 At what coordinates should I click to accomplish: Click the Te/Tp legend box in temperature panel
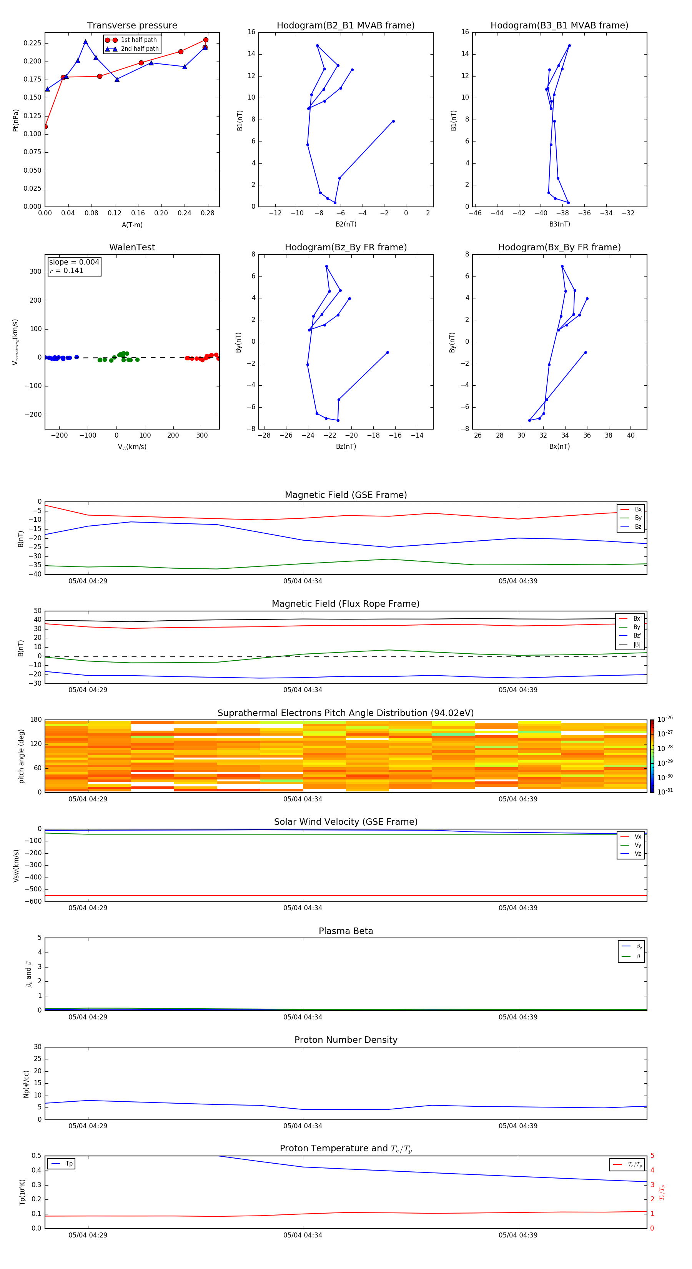[627, 1164]
